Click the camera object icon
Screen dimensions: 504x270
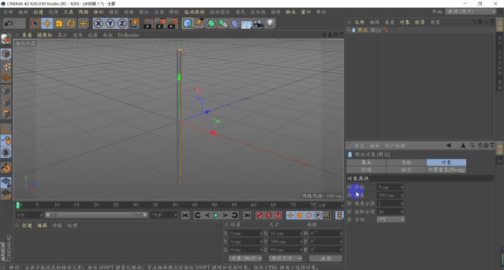point(258,23)
